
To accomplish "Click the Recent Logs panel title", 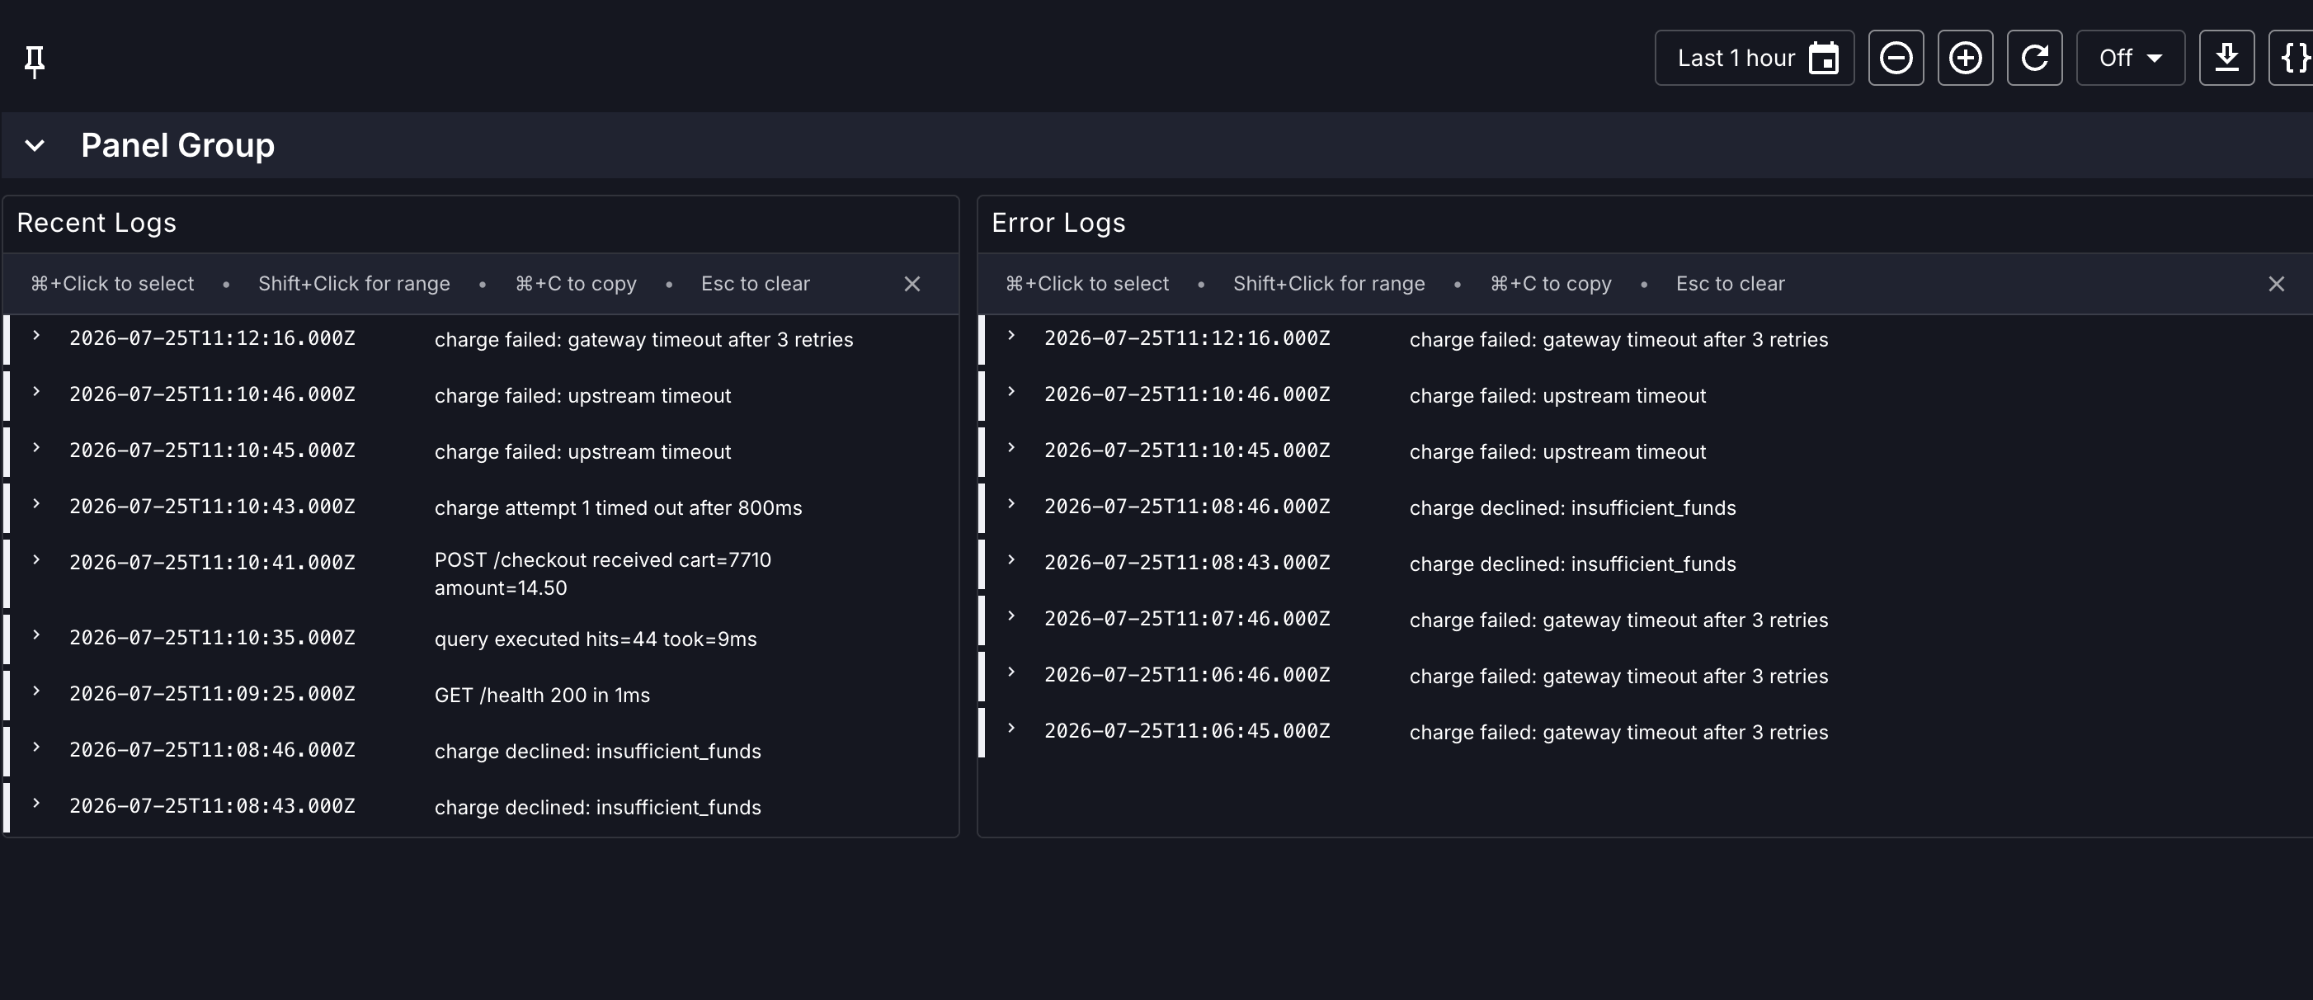I will pos(96,223).
